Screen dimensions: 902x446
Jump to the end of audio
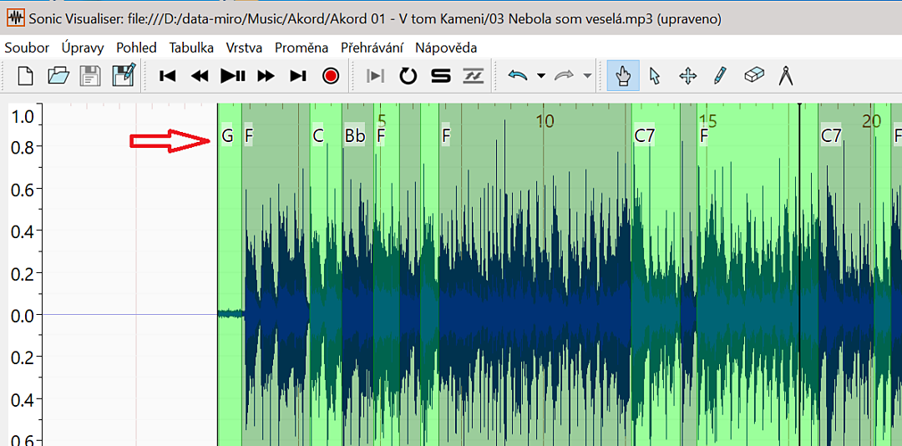pos(298,76)
